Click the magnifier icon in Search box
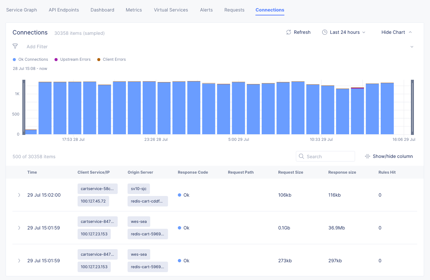 tap(301, 157)
